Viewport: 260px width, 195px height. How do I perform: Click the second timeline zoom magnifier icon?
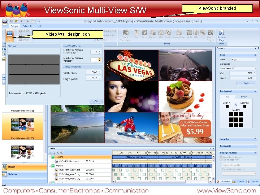click(x=54, y=153)
